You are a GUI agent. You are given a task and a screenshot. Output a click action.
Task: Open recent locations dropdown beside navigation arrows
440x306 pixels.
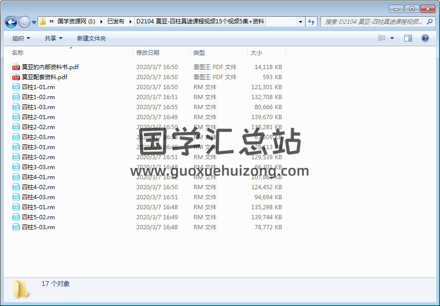click(x=34, y=22)
